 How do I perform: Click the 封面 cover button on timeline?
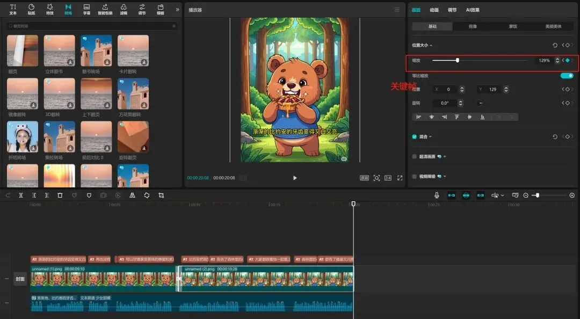(20, 279)
